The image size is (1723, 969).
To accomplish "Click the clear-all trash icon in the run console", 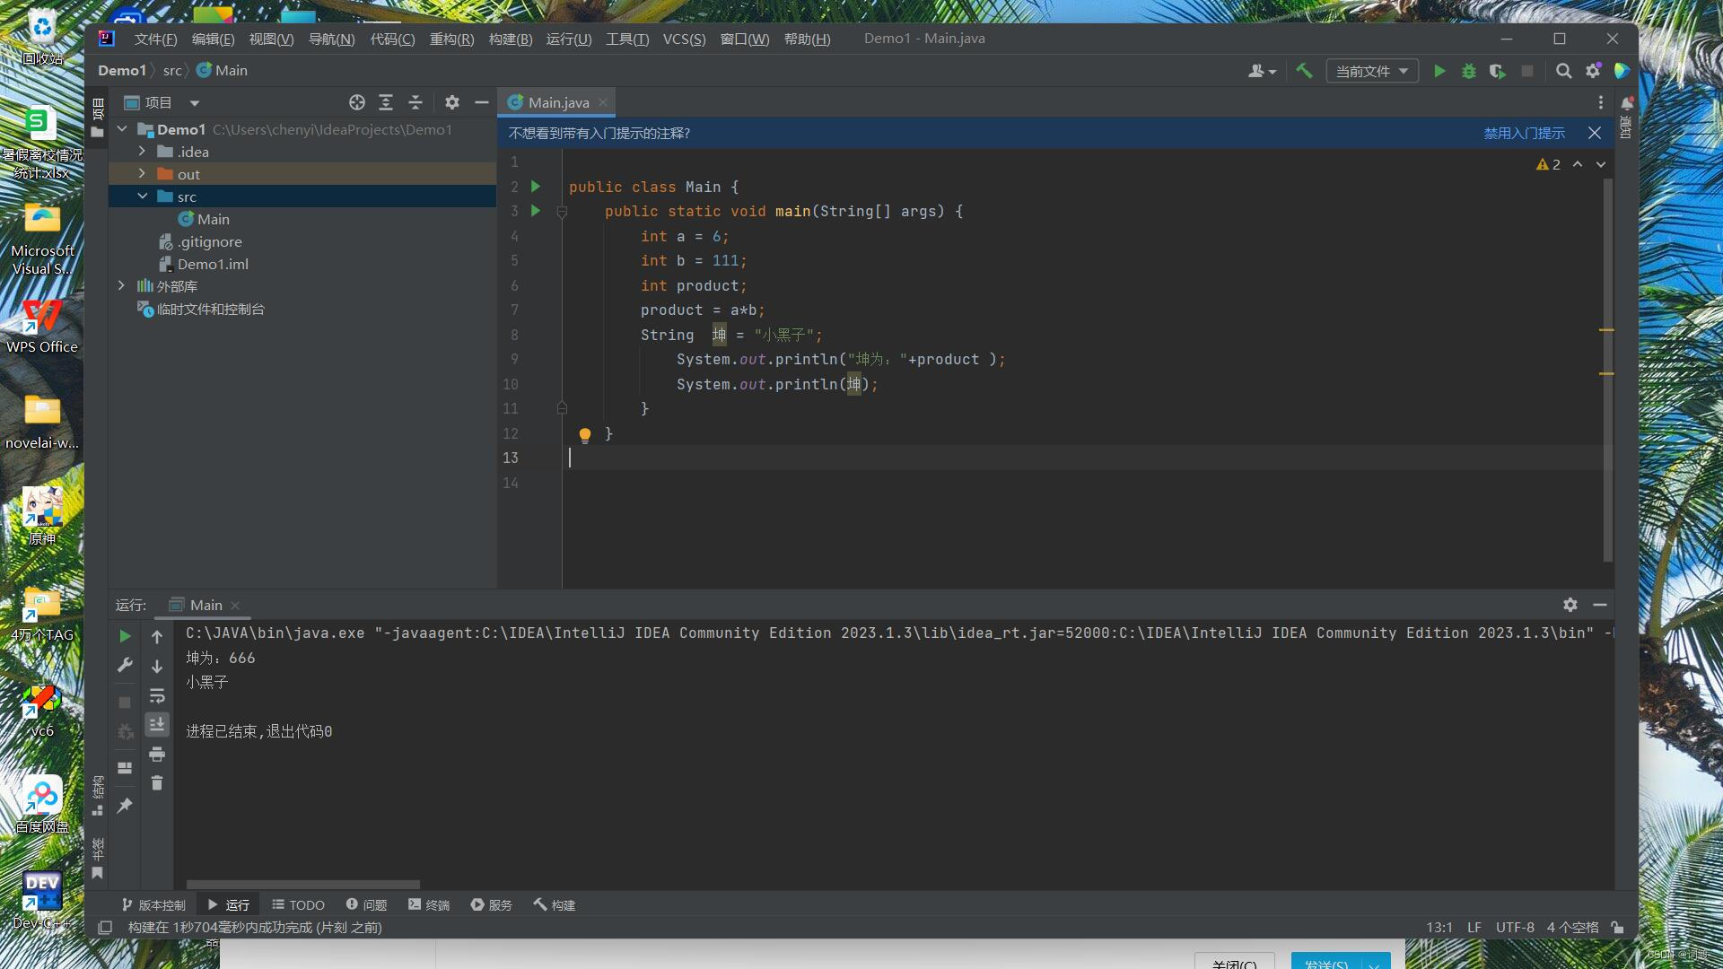I will pos(157,783).
